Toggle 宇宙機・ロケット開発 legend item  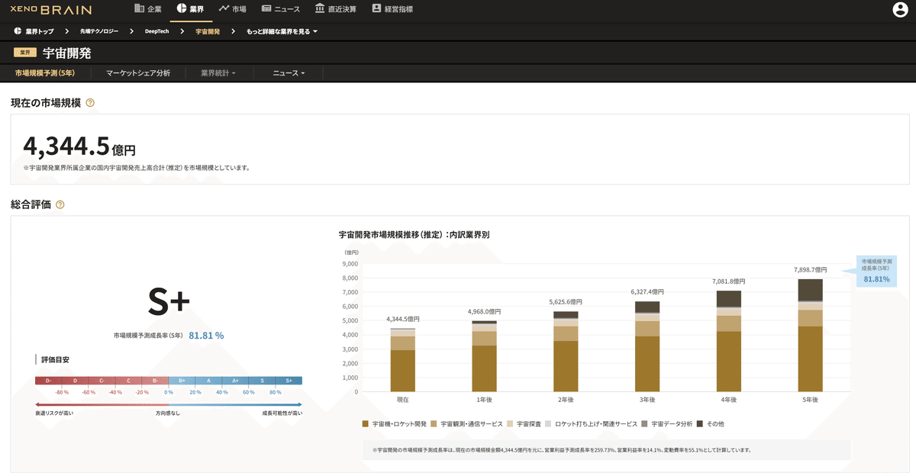[x=394, y=423]
